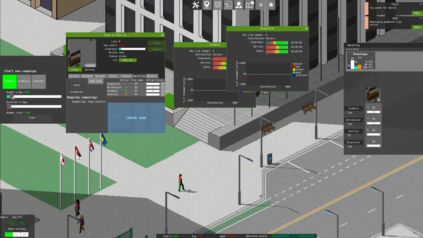Increase BlueCollar attractiveness with right arrow
This screenshot has width=423, height=238.
(163, 84)
